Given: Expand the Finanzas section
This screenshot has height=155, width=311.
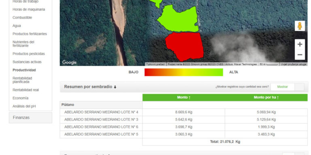Looking at the screenshot, I should [x=30, y=117].
